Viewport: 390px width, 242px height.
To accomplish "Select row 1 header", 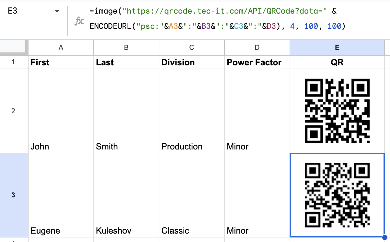I will click(13, 62).
